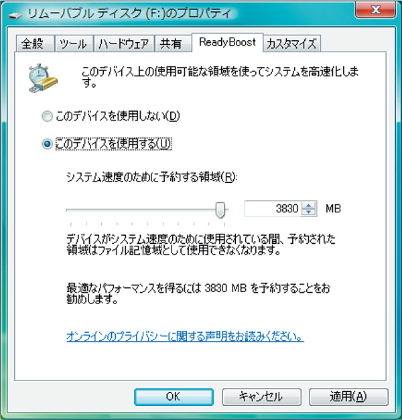Viewport: 402px width, 420px height.
Task: Close the properties dialog with the X button
Action: click(376, 10)
